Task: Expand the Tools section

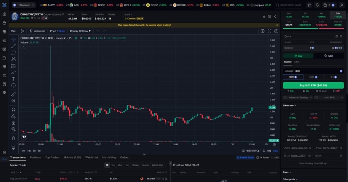Action: click(287, 172)
